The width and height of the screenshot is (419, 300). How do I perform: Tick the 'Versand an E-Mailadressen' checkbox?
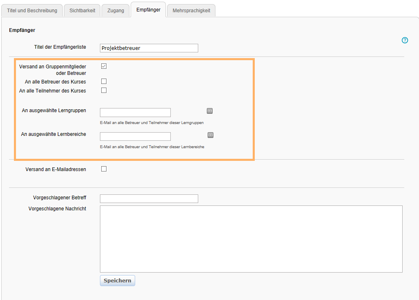click(x=104, y=169)
